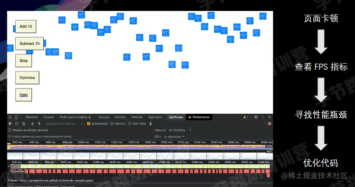
Task: Uncheck the Screenshots checkbox
Action: point(89,124)
